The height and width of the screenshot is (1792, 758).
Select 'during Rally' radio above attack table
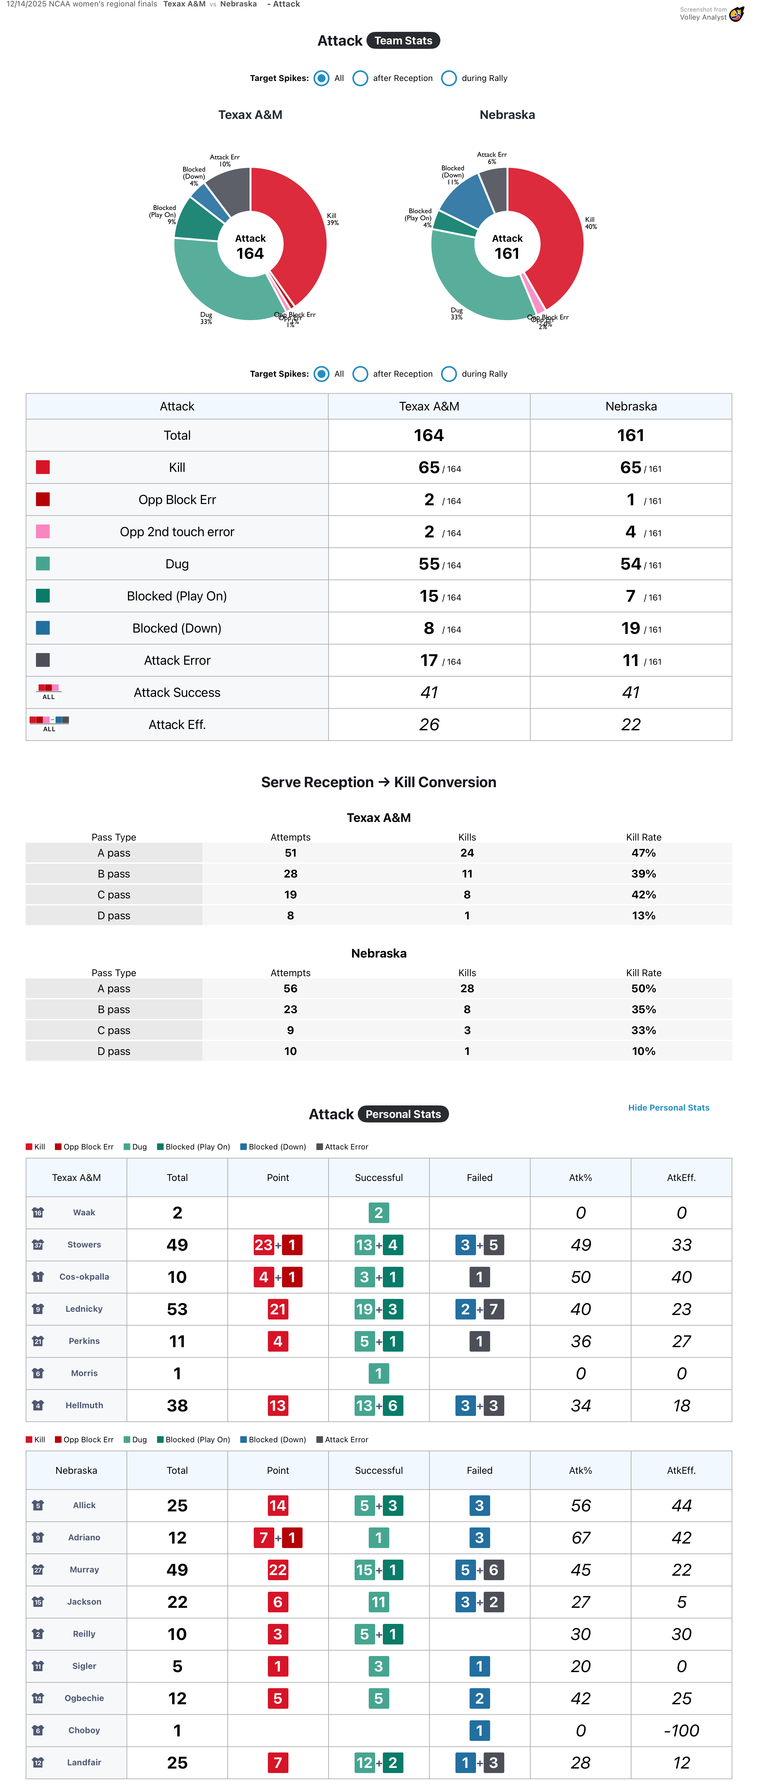[449, 374]
